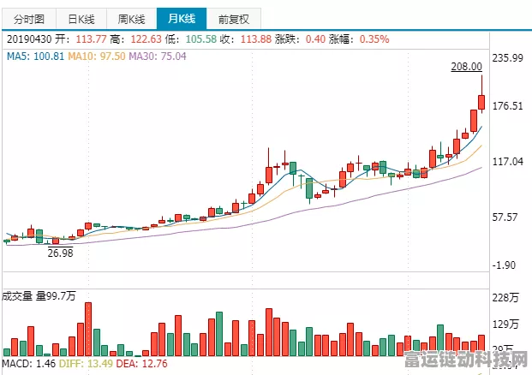
Task: Click the 176.51 price axis label
Action: click(x=507, y=106)
